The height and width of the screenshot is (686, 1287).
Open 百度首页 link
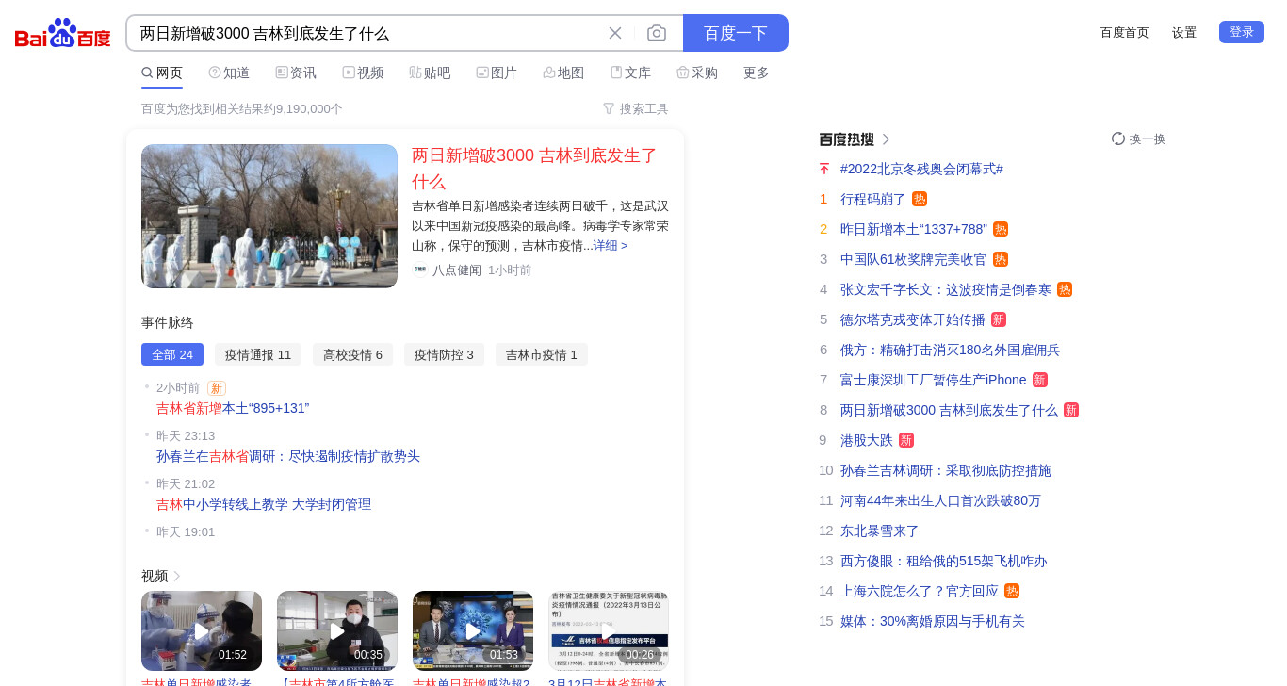[1125, 32]
